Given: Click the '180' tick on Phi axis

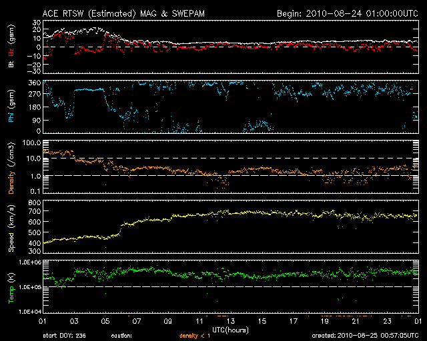Looking at the screenshot, I should pyautogui.click(x=35, y=107).
